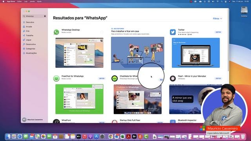Launch FaceTime from the Dock
The height and width of the screenshot is (141, 251).
pos(49,137)
